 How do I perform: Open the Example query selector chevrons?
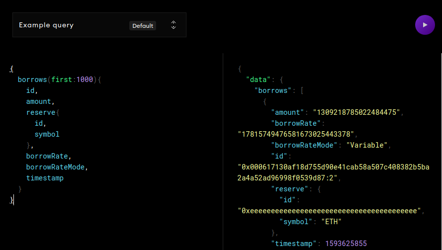tap(173, 25)
